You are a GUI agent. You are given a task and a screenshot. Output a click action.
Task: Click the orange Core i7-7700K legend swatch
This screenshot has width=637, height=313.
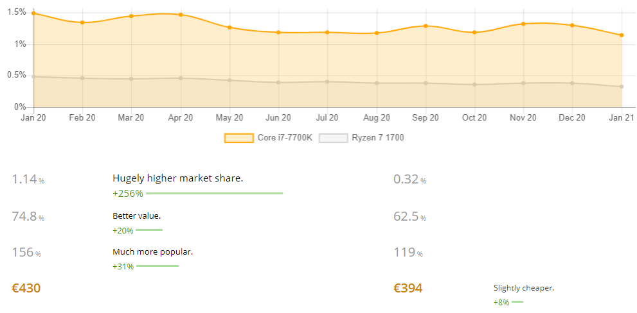[239, 138]
